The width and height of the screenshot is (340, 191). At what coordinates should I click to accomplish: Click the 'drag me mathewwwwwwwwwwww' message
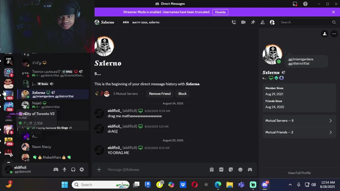coord(135,116)
